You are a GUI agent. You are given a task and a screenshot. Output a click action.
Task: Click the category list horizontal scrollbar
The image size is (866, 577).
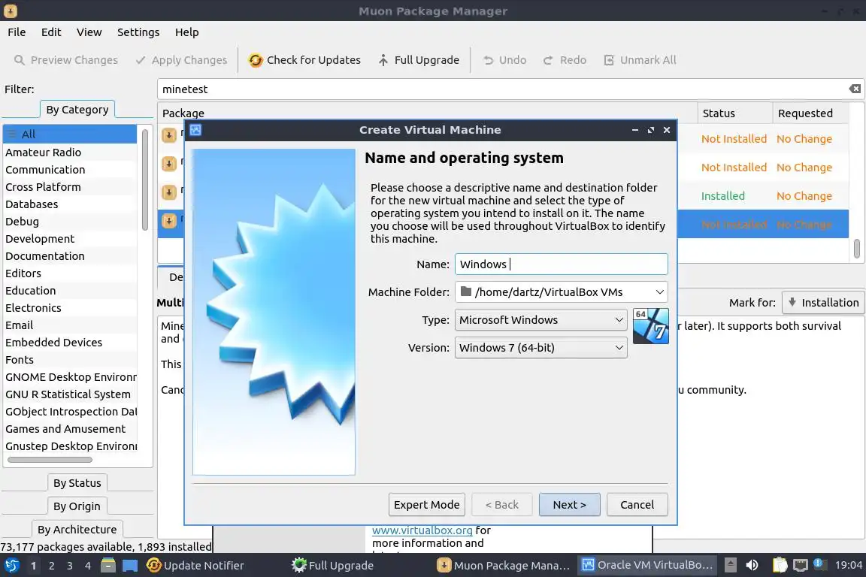[50, 459]
